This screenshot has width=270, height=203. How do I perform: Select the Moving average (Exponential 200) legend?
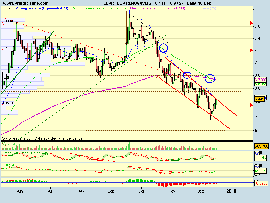(x=158, y=8)
